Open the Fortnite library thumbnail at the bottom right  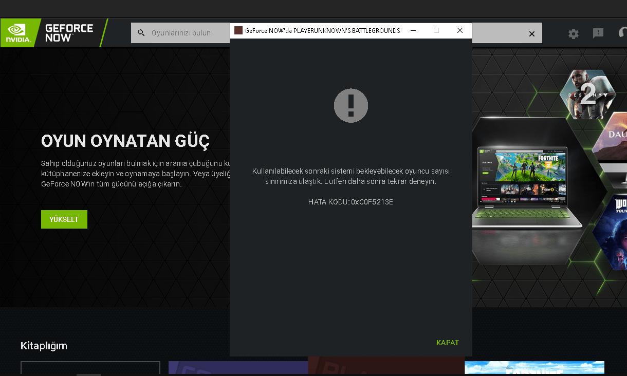[x=534, y=368]
